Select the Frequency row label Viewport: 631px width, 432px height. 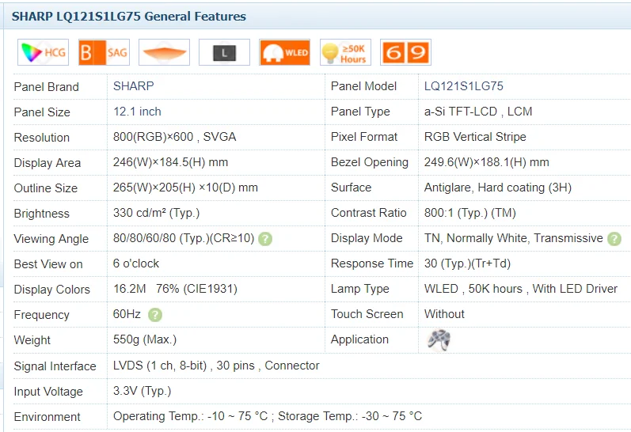click(41, 315)
